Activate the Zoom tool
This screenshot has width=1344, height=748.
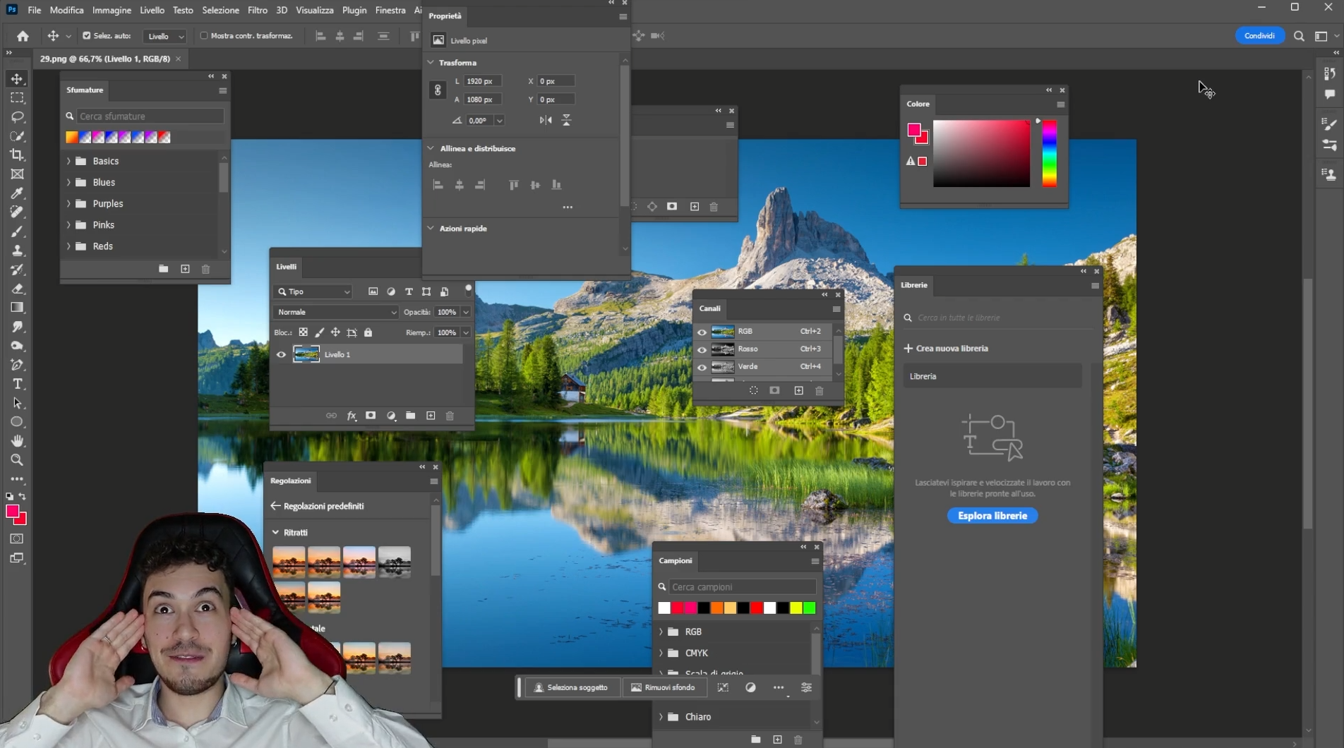17,460
